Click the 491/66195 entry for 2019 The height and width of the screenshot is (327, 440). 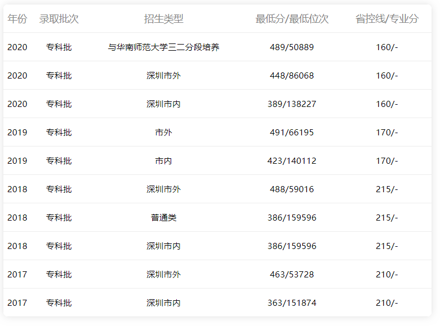tap(292, 133)
